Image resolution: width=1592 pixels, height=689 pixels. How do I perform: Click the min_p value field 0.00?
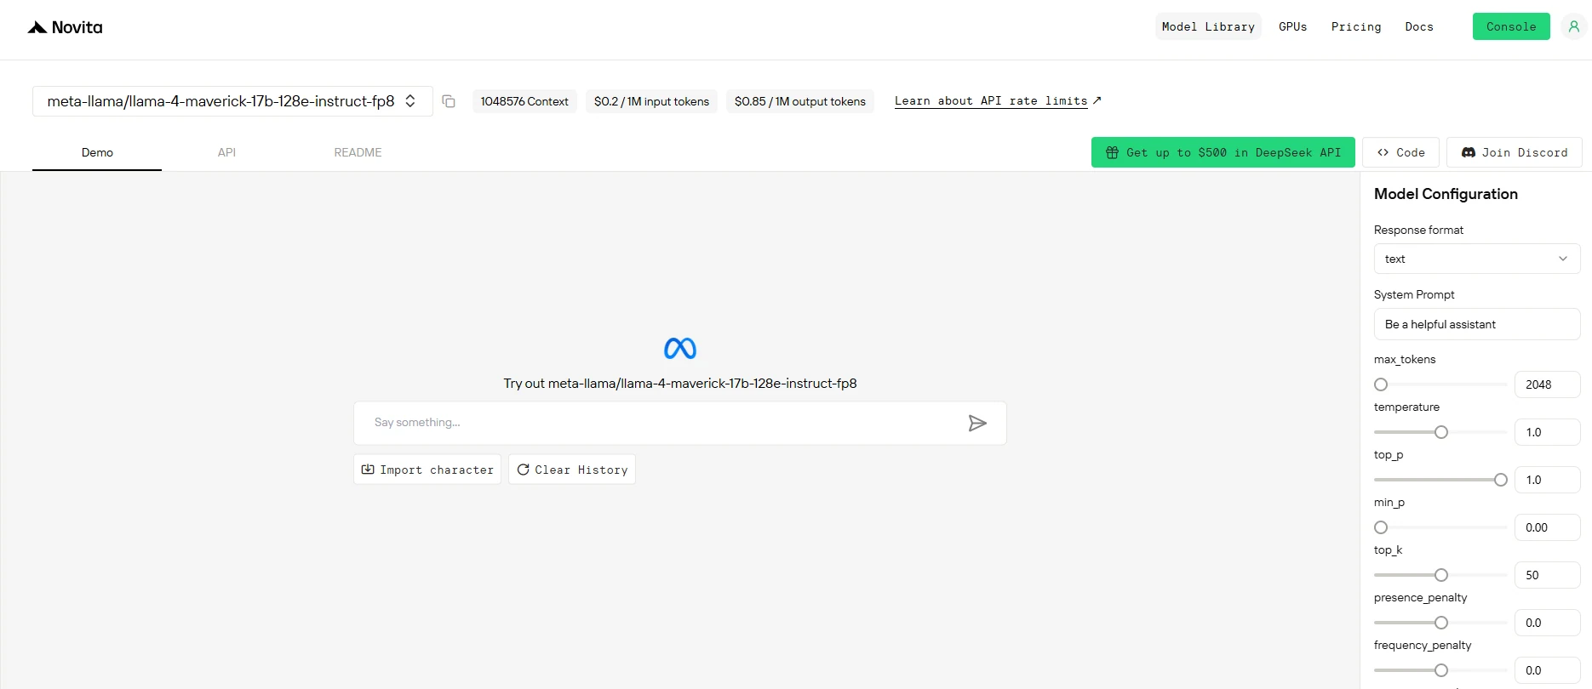1548,527
